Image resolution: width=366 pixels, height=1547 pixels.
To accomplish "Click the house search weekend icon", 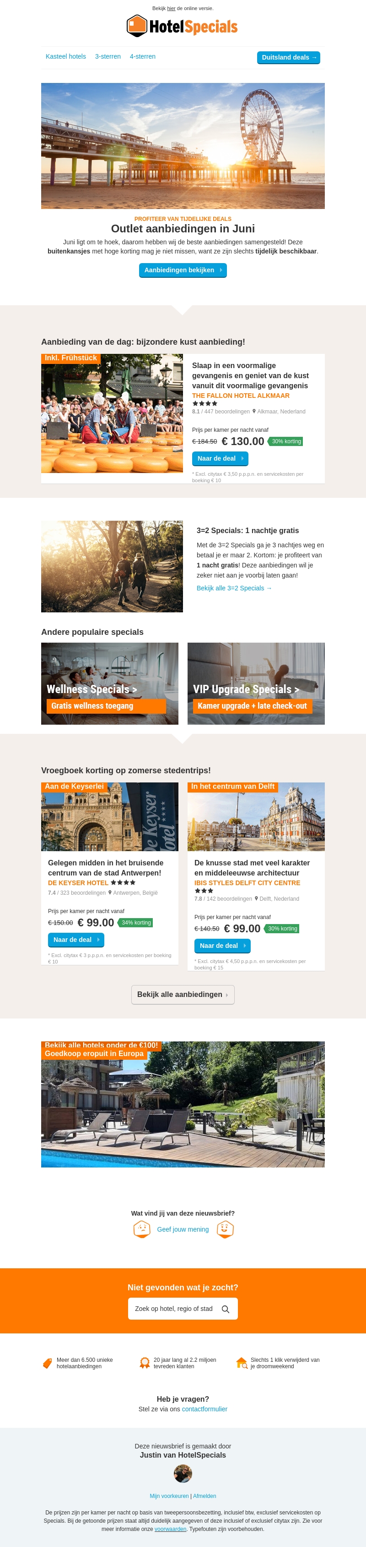I will (242, 1363).
